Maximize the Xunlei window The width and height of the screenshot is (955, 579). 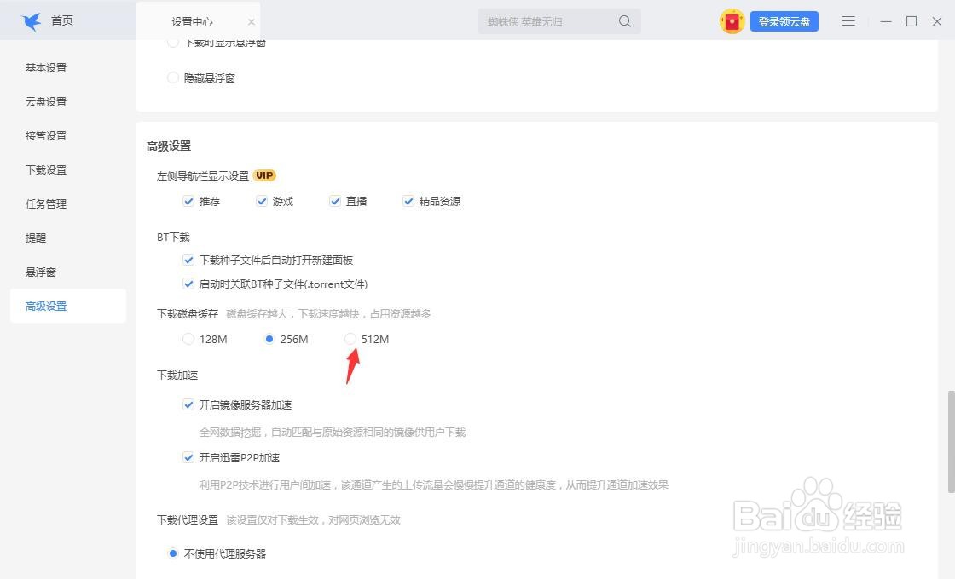(x=912, y=21)
